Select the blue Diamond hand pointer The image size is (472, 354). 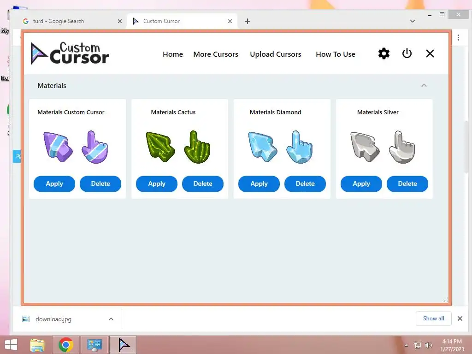300,147
